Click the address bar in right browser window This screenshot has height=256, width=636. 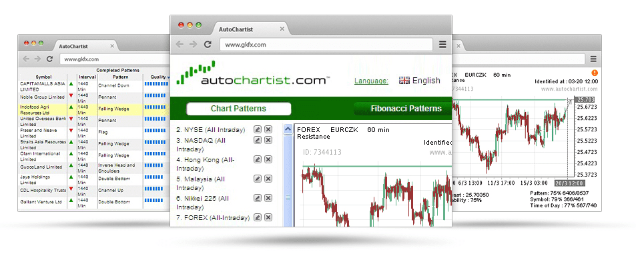[x=519, y=59]
